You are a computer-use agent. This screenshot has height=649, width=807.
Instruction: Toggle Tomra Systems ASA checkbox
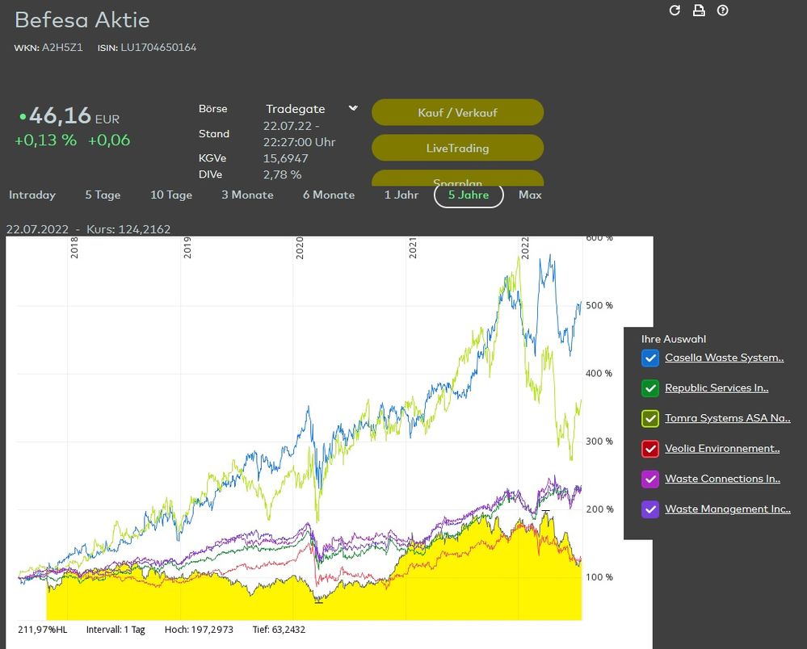(650, 419)
